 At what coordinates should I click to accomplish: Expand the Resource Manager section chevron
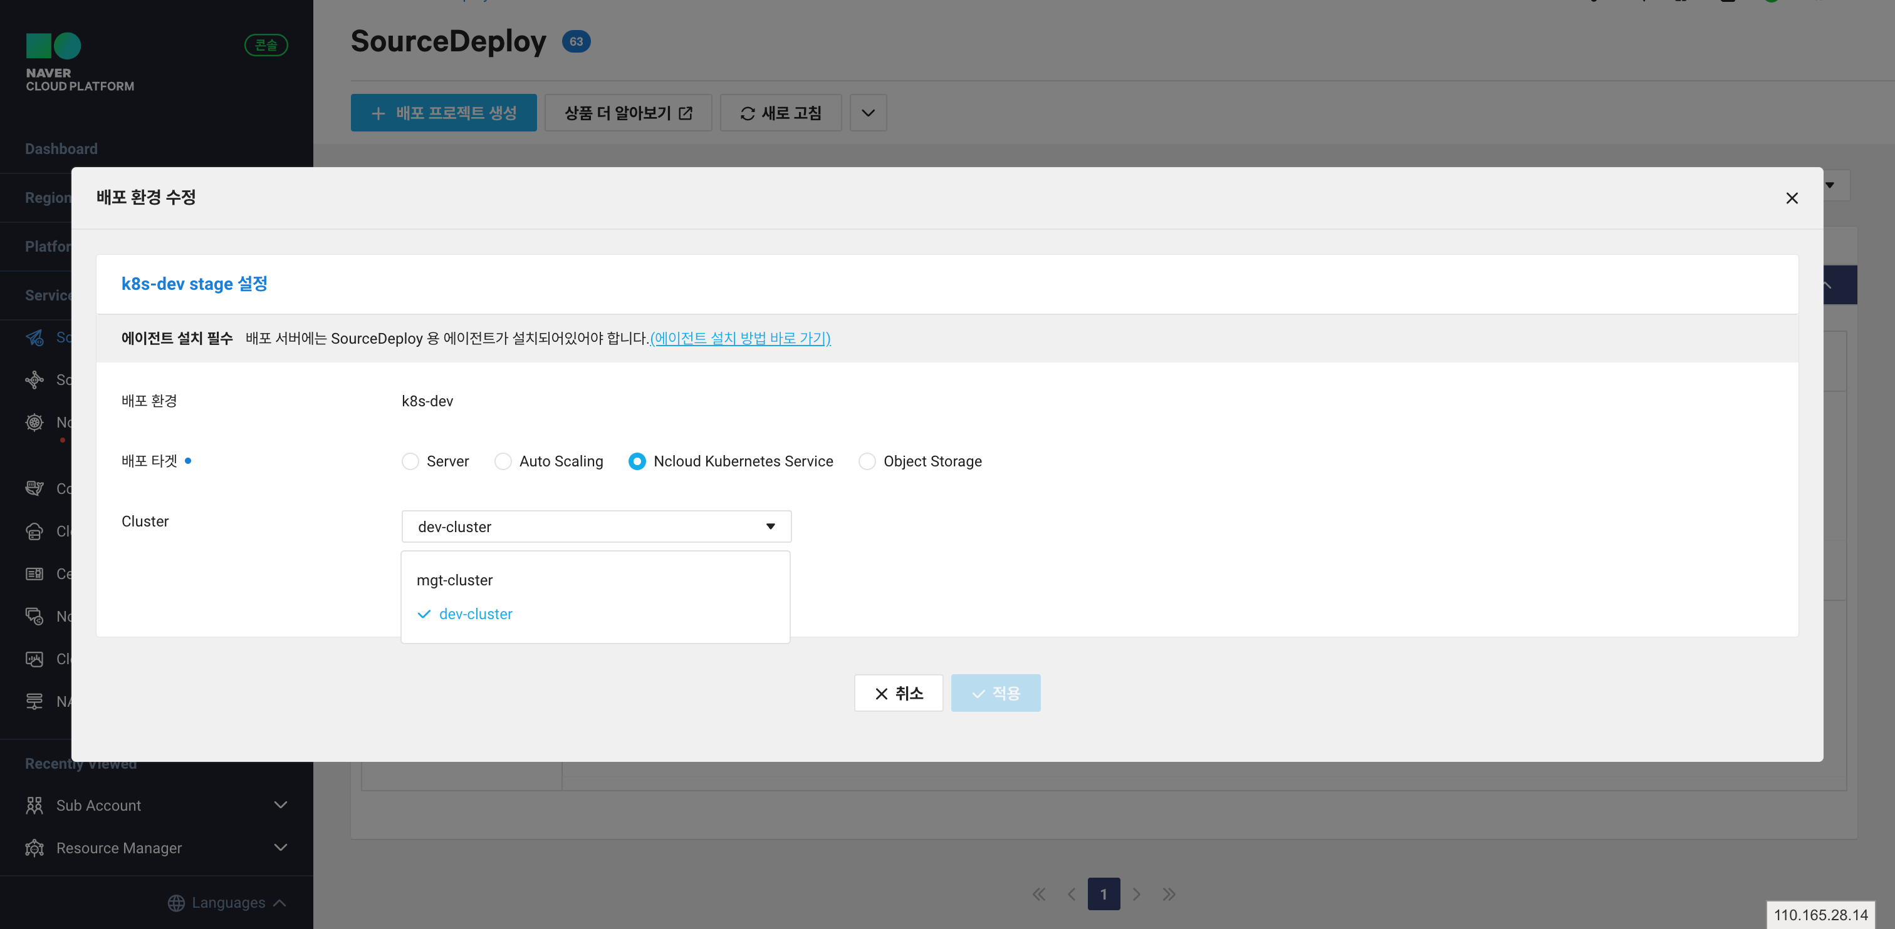point(280,848)
